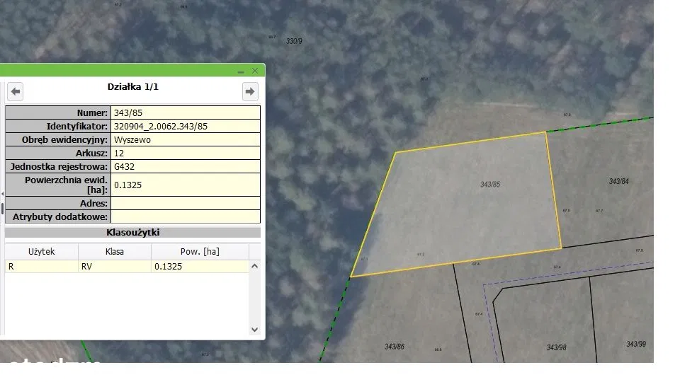Click the Jednostka rejestrowa value G432
Viewport: 680px width, 382px height.
pyautogui.click(x=185, y=166)
